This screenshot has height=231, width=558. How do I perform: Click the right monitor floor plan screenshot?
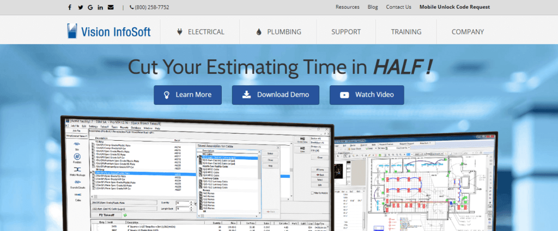click(415, 183)
